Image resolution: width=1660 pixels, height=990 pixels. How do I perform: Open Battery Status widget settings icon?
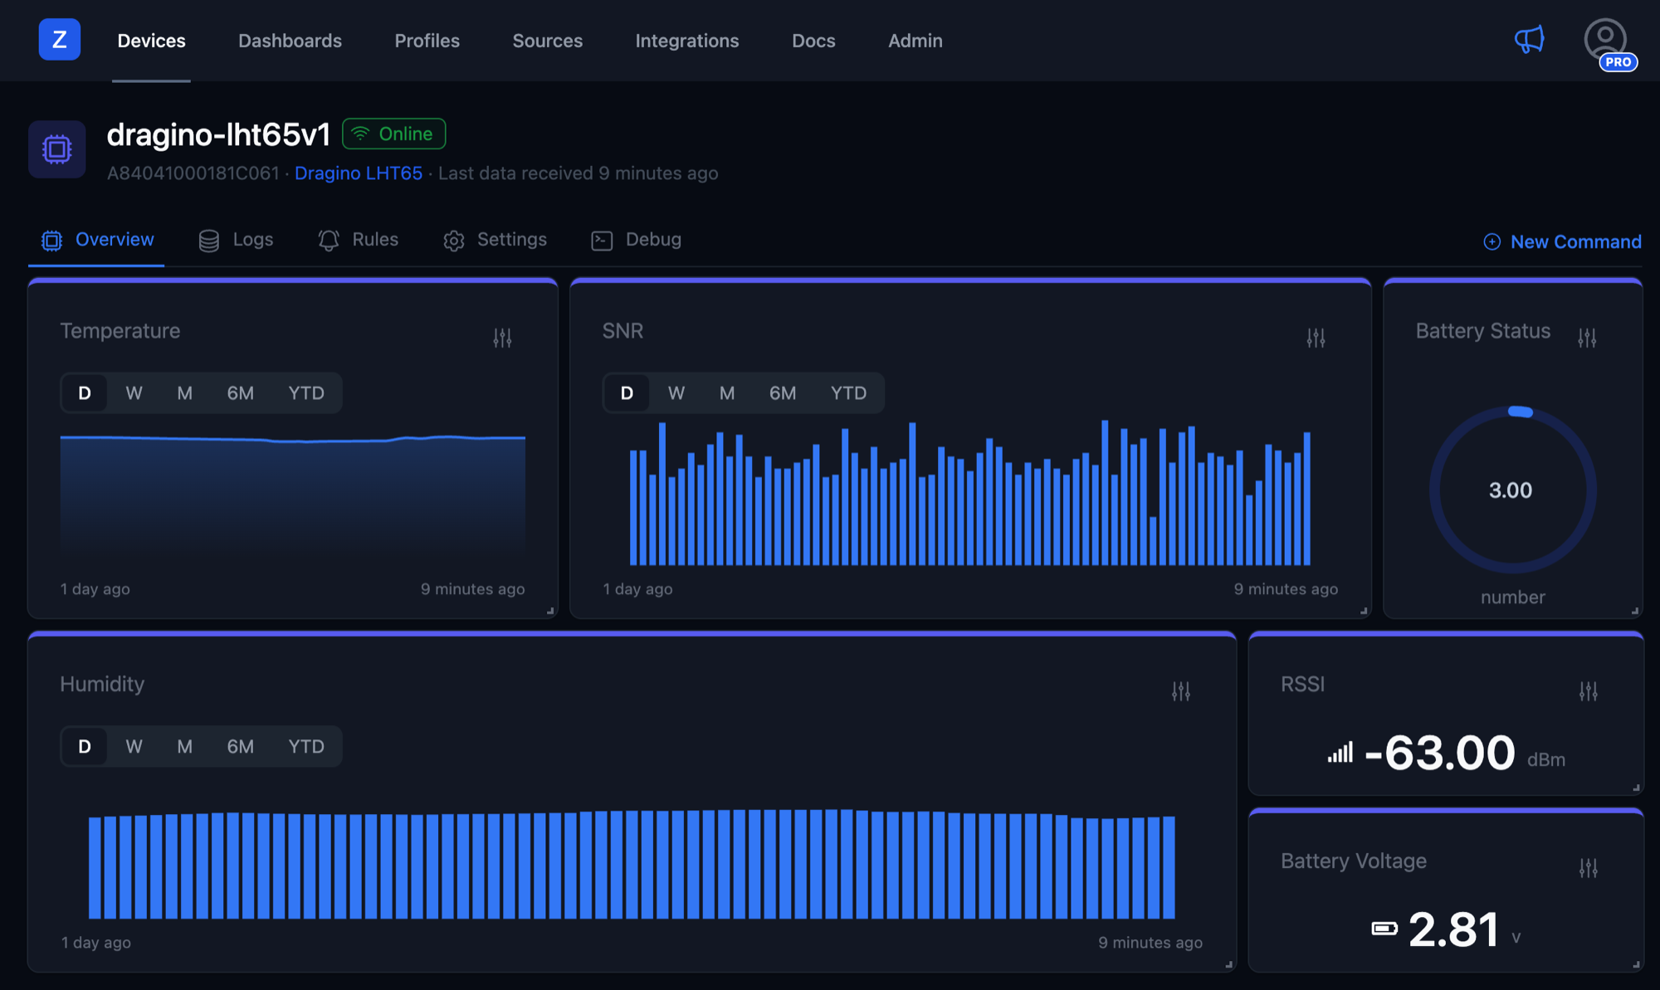click(1587, 338)
